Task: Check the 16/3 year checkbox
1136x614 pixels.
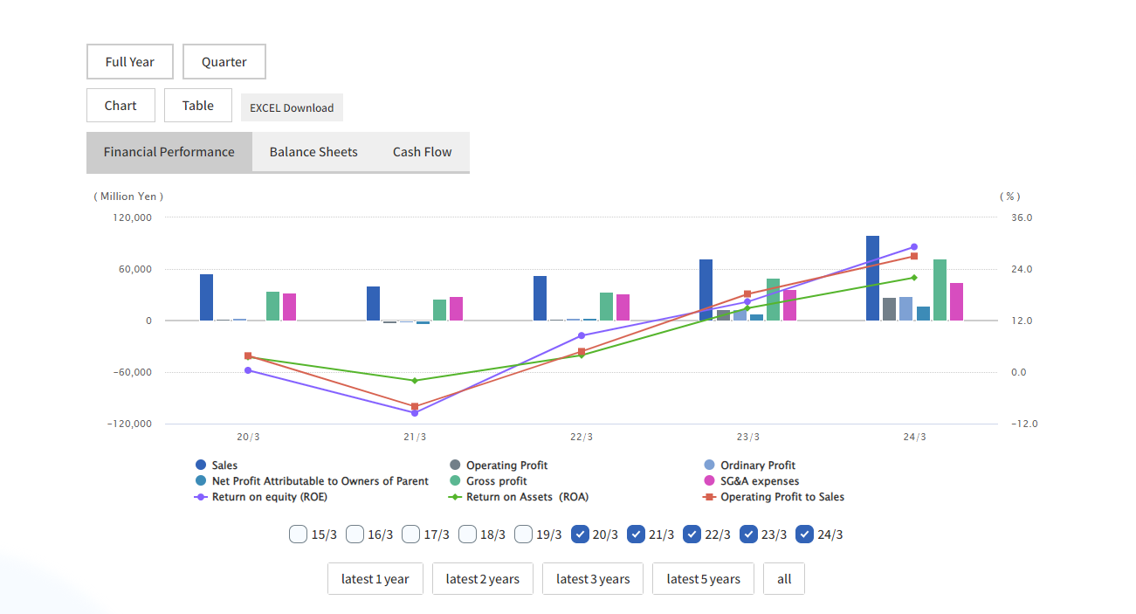Action: coord(355,534)
